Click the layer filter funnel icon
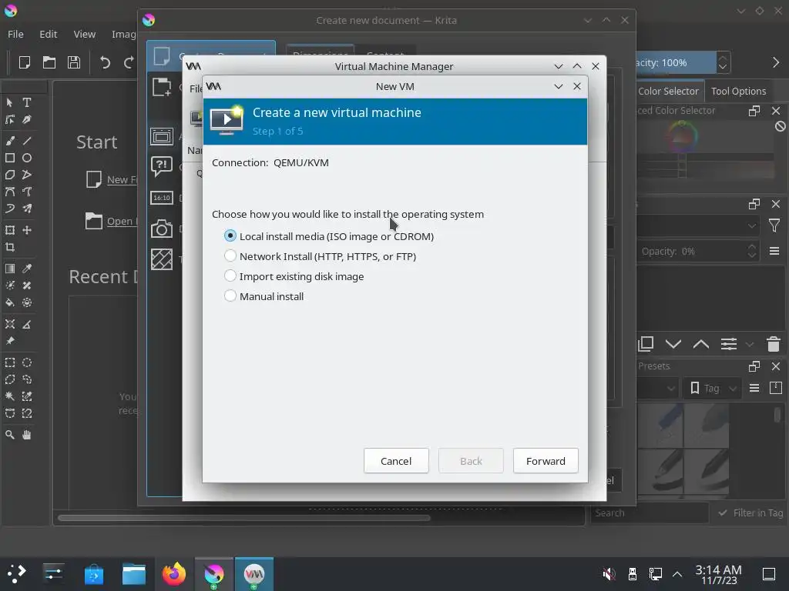 pos(774,225)
